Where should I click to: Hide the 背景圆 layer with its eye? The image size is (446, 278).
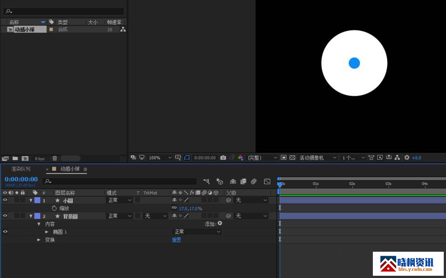click(5, 216)
